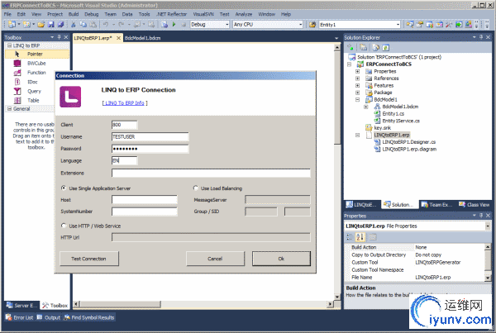Viewport: 496px width, 333px height.
Task: Open the Build menu
Action: point(74,14)
